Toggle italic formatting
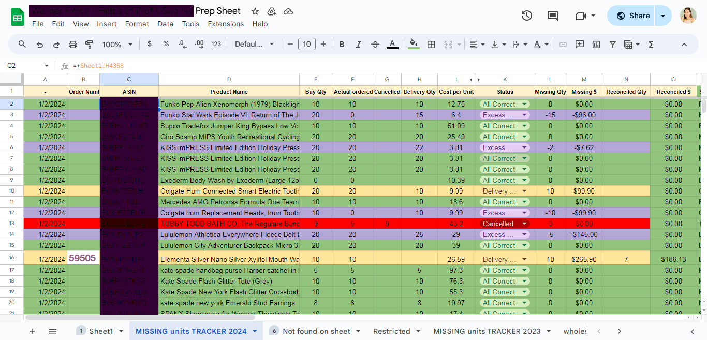This screenshot has height=340, width=707. coord(359,45)
